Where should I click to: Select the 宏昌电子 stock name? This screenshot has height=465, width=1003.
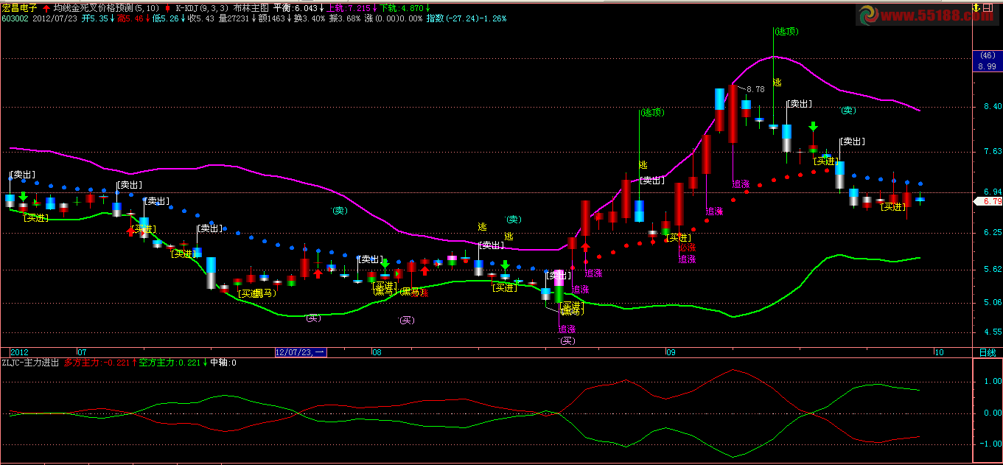20,7
